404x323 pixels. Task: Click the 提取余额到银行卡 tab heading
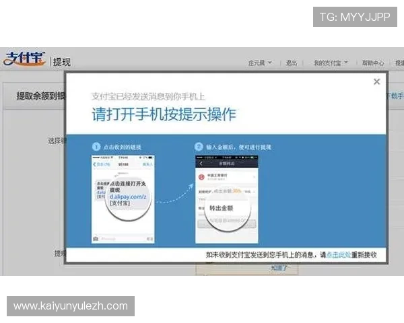click(x=40, y=96)
